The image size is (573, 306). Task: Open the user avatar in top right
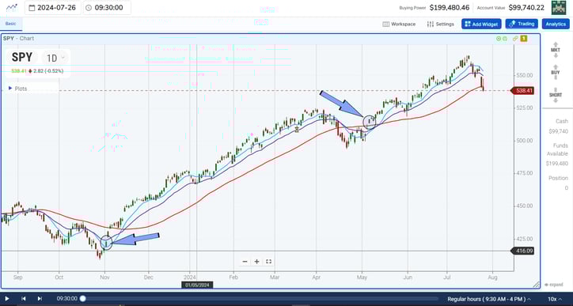click(x=559, y=8)
